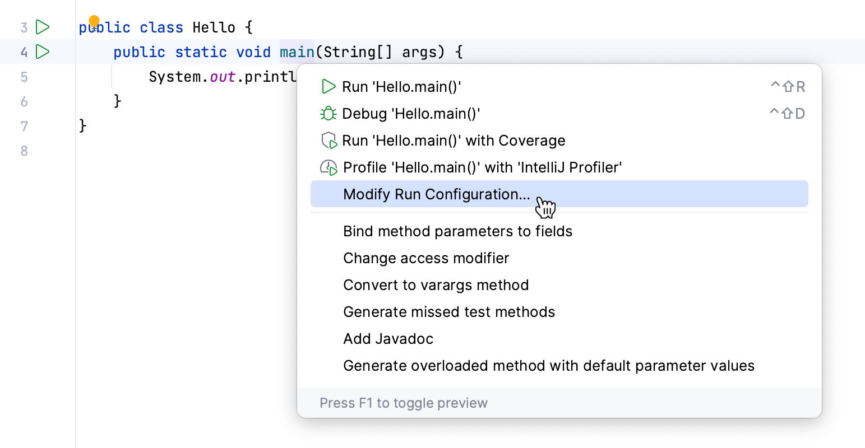Choose Debug 'Hello.main()' from the popup
This screenshot has width=865, height=448.
[x=411, y=114]
